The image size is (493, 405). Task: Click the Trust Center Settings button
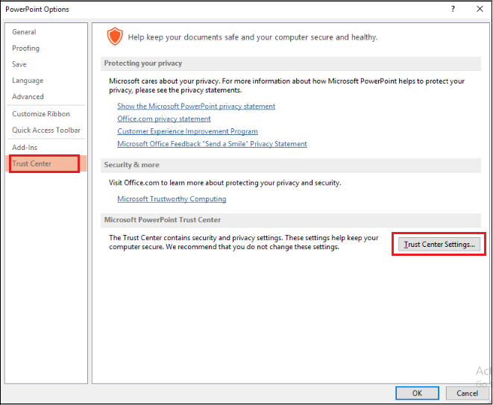click(x=439, y=245)
